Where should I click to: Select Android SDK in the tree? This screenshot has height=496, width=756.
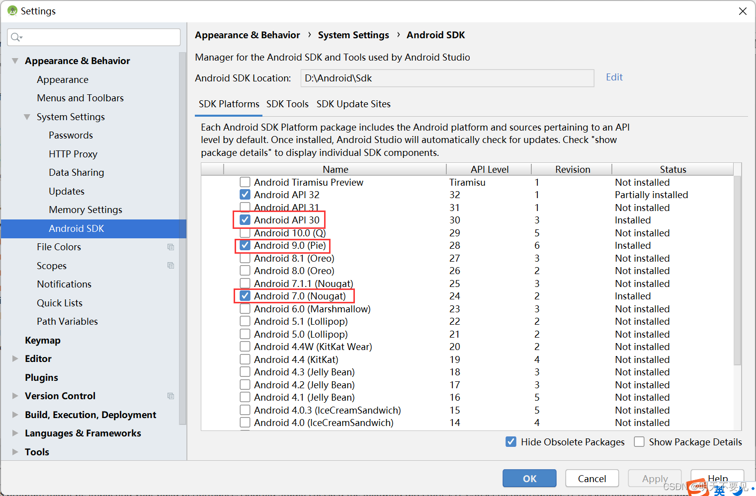93,228
